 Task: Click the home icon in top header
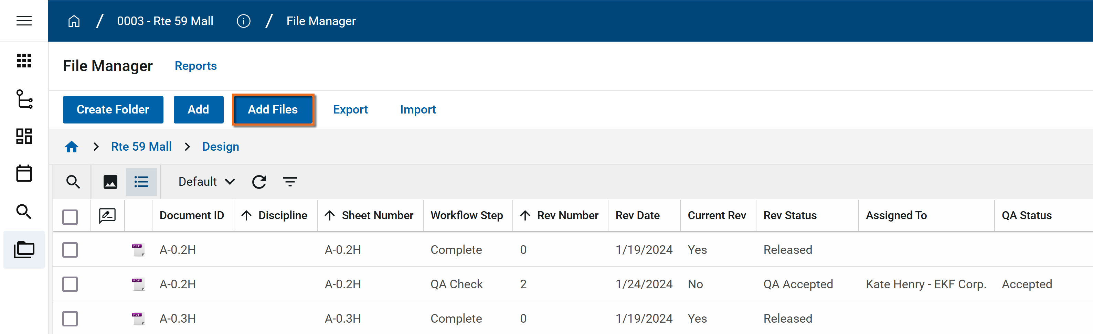point(74,21)
